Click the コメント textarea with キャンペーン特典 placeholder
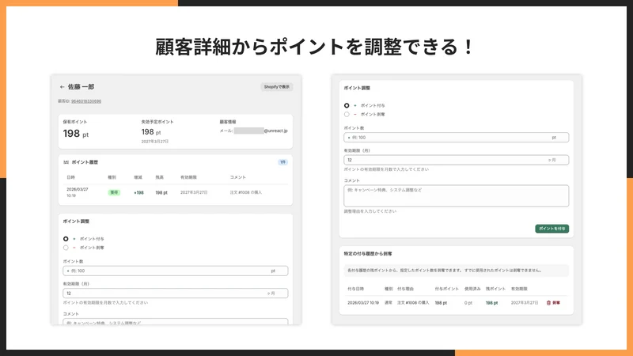 pyautogui.click(x=457, y=195)
